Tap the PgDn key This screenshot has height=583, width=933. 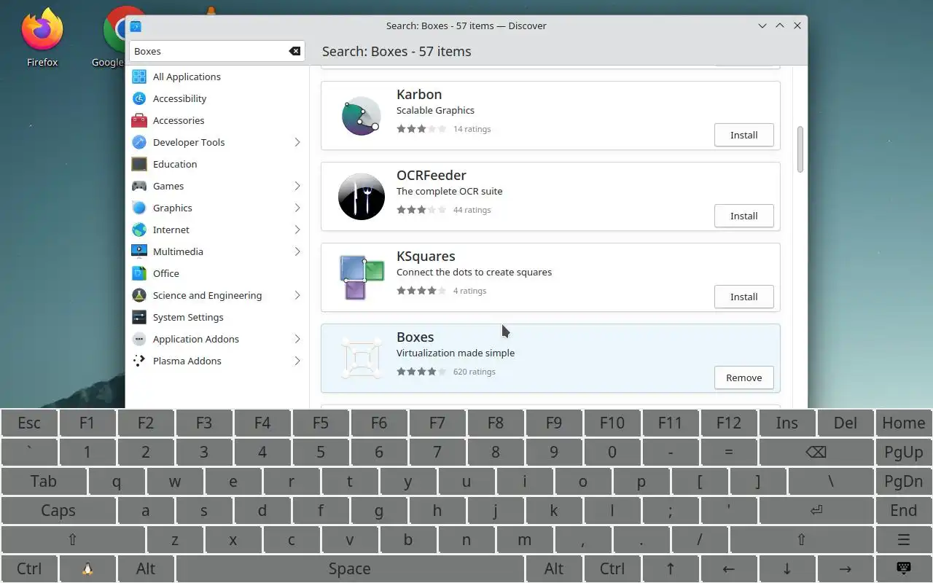[x=904, y=481]
